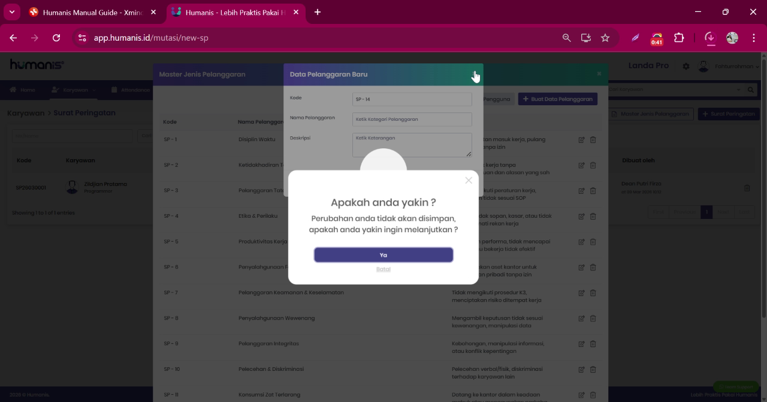
Task: Switch to Humanis Manual Guide browser tab
Action: tap(93, 12)
